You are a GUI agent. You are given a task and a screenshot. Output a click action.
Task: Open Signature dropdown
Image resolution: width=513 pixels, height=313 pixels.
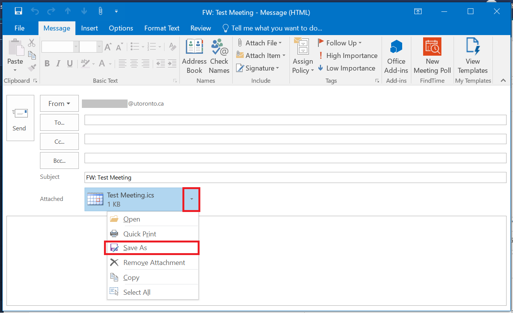pyautogui.click(x=257, y=68)
